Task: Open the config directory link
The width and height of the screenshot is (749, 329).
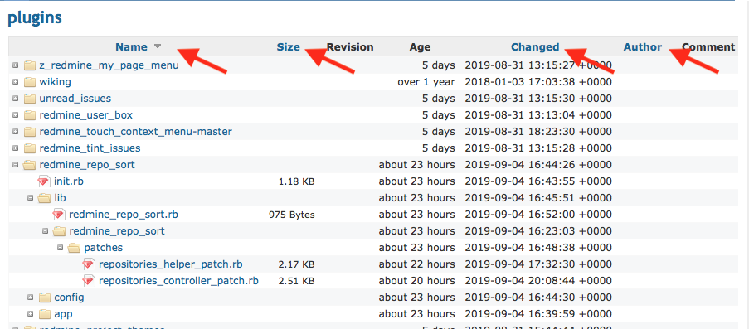Action: [70, 297]
